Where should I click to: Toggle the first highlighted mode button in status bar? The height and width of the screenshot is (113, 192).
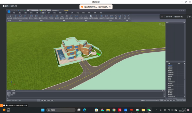(x=38, y=100)
